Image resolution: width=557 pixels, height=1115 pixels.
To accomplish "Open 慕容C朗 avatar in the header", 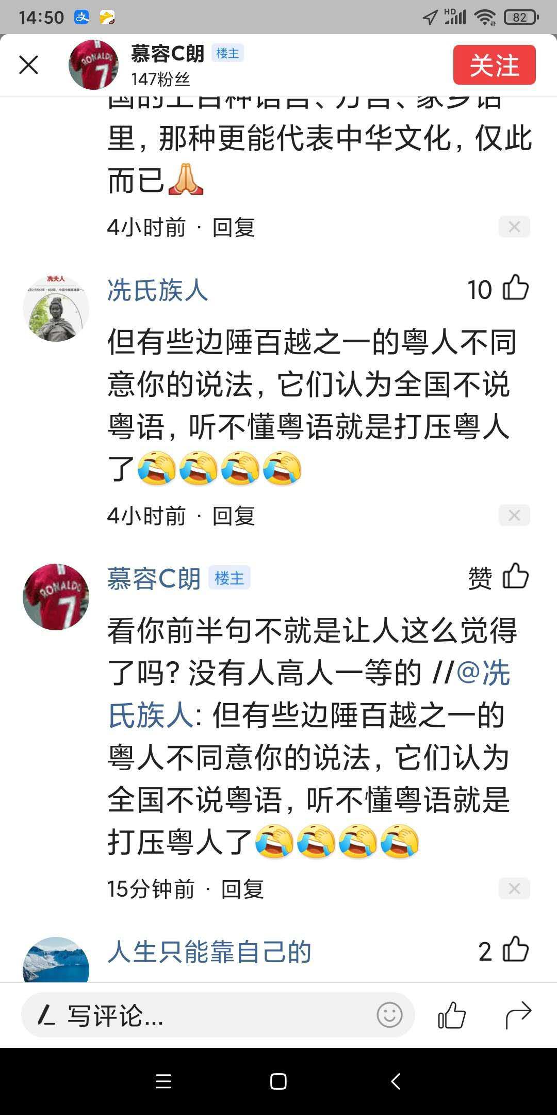I will (x=93, y=65).
